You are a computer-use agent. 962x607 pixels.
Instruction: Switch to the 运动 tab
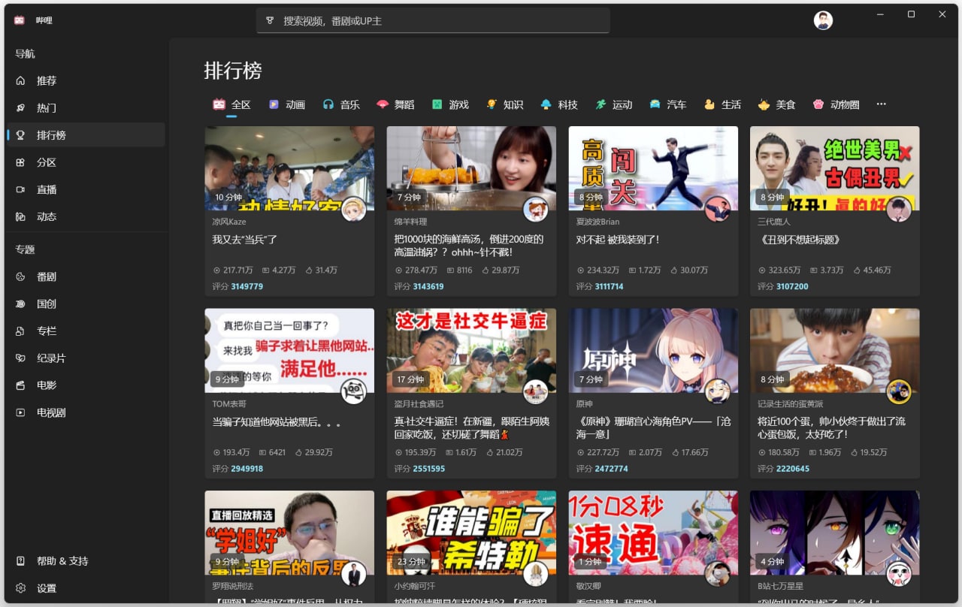[x=614, y=104]
